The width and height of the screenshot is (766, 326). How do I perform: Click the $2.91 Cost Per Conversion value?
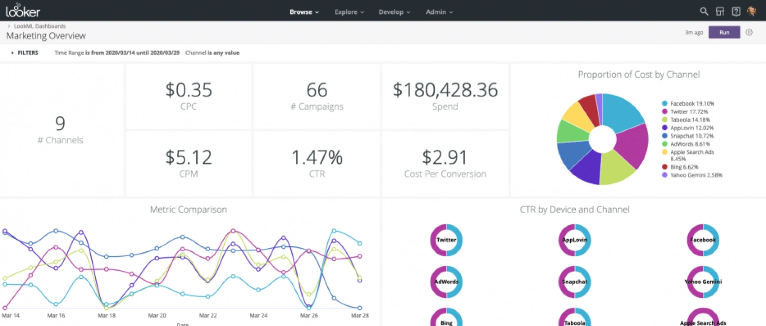445,158
